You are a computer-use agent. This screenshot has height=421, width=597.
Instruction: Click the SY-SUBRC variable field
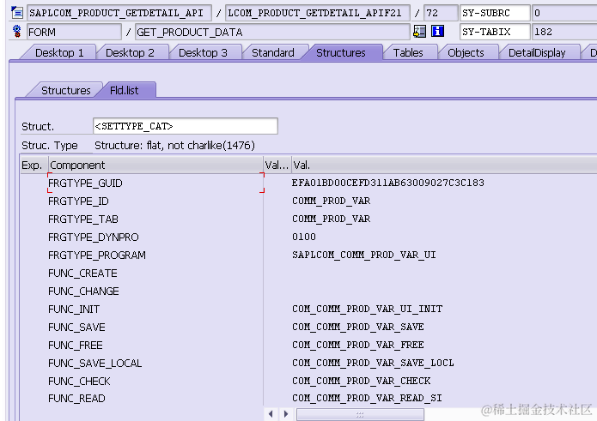pos(495,13)
